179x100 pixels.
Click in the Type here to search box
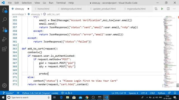[29, 97]
